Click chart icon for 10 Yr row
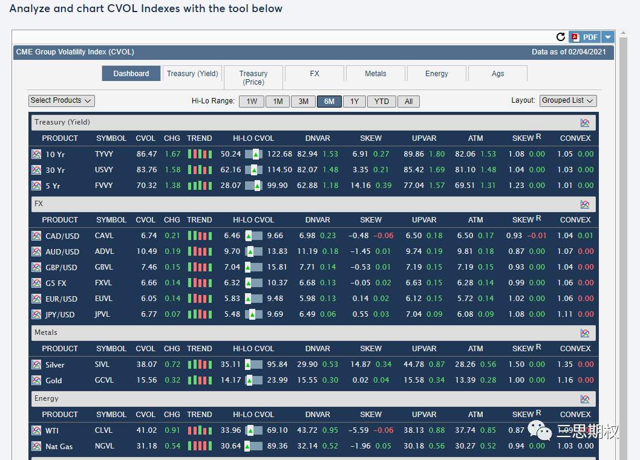Viewport: 640px width, 460px height. click(x=36, y=154)
